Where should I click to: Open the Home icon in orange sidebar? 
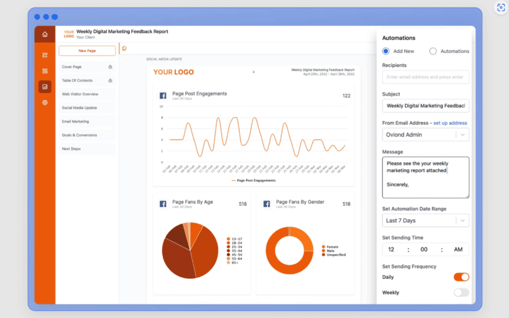pos(45,34)
